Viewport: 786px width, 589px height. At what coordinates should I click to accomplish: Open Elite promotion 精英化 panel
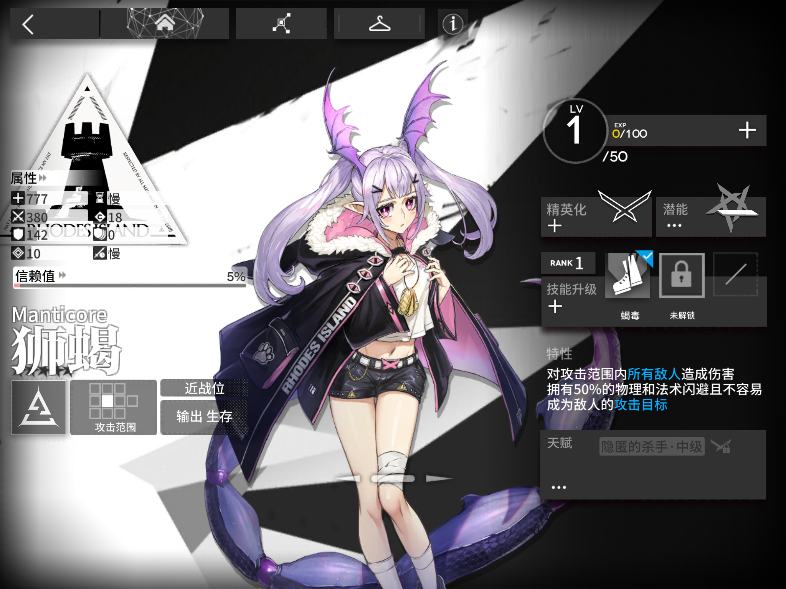point(596,217)
